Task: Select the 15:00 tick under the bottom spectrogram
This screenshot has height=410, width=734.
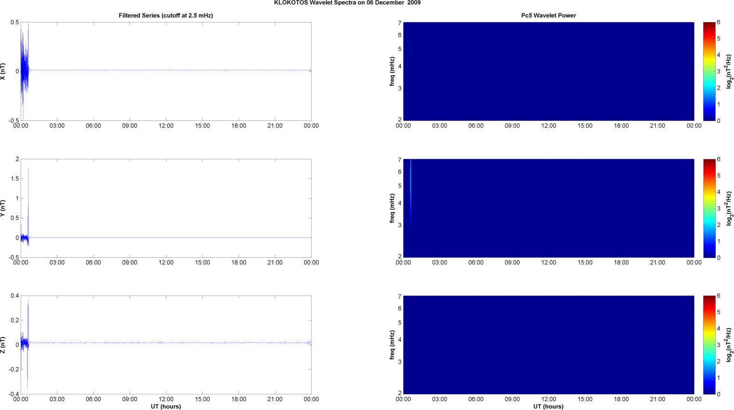Action: click(585, 399)
